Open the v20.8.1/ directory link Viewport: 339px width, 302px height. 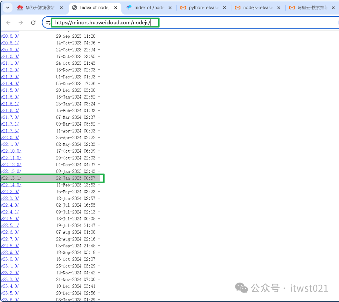[x=10, y=43]
